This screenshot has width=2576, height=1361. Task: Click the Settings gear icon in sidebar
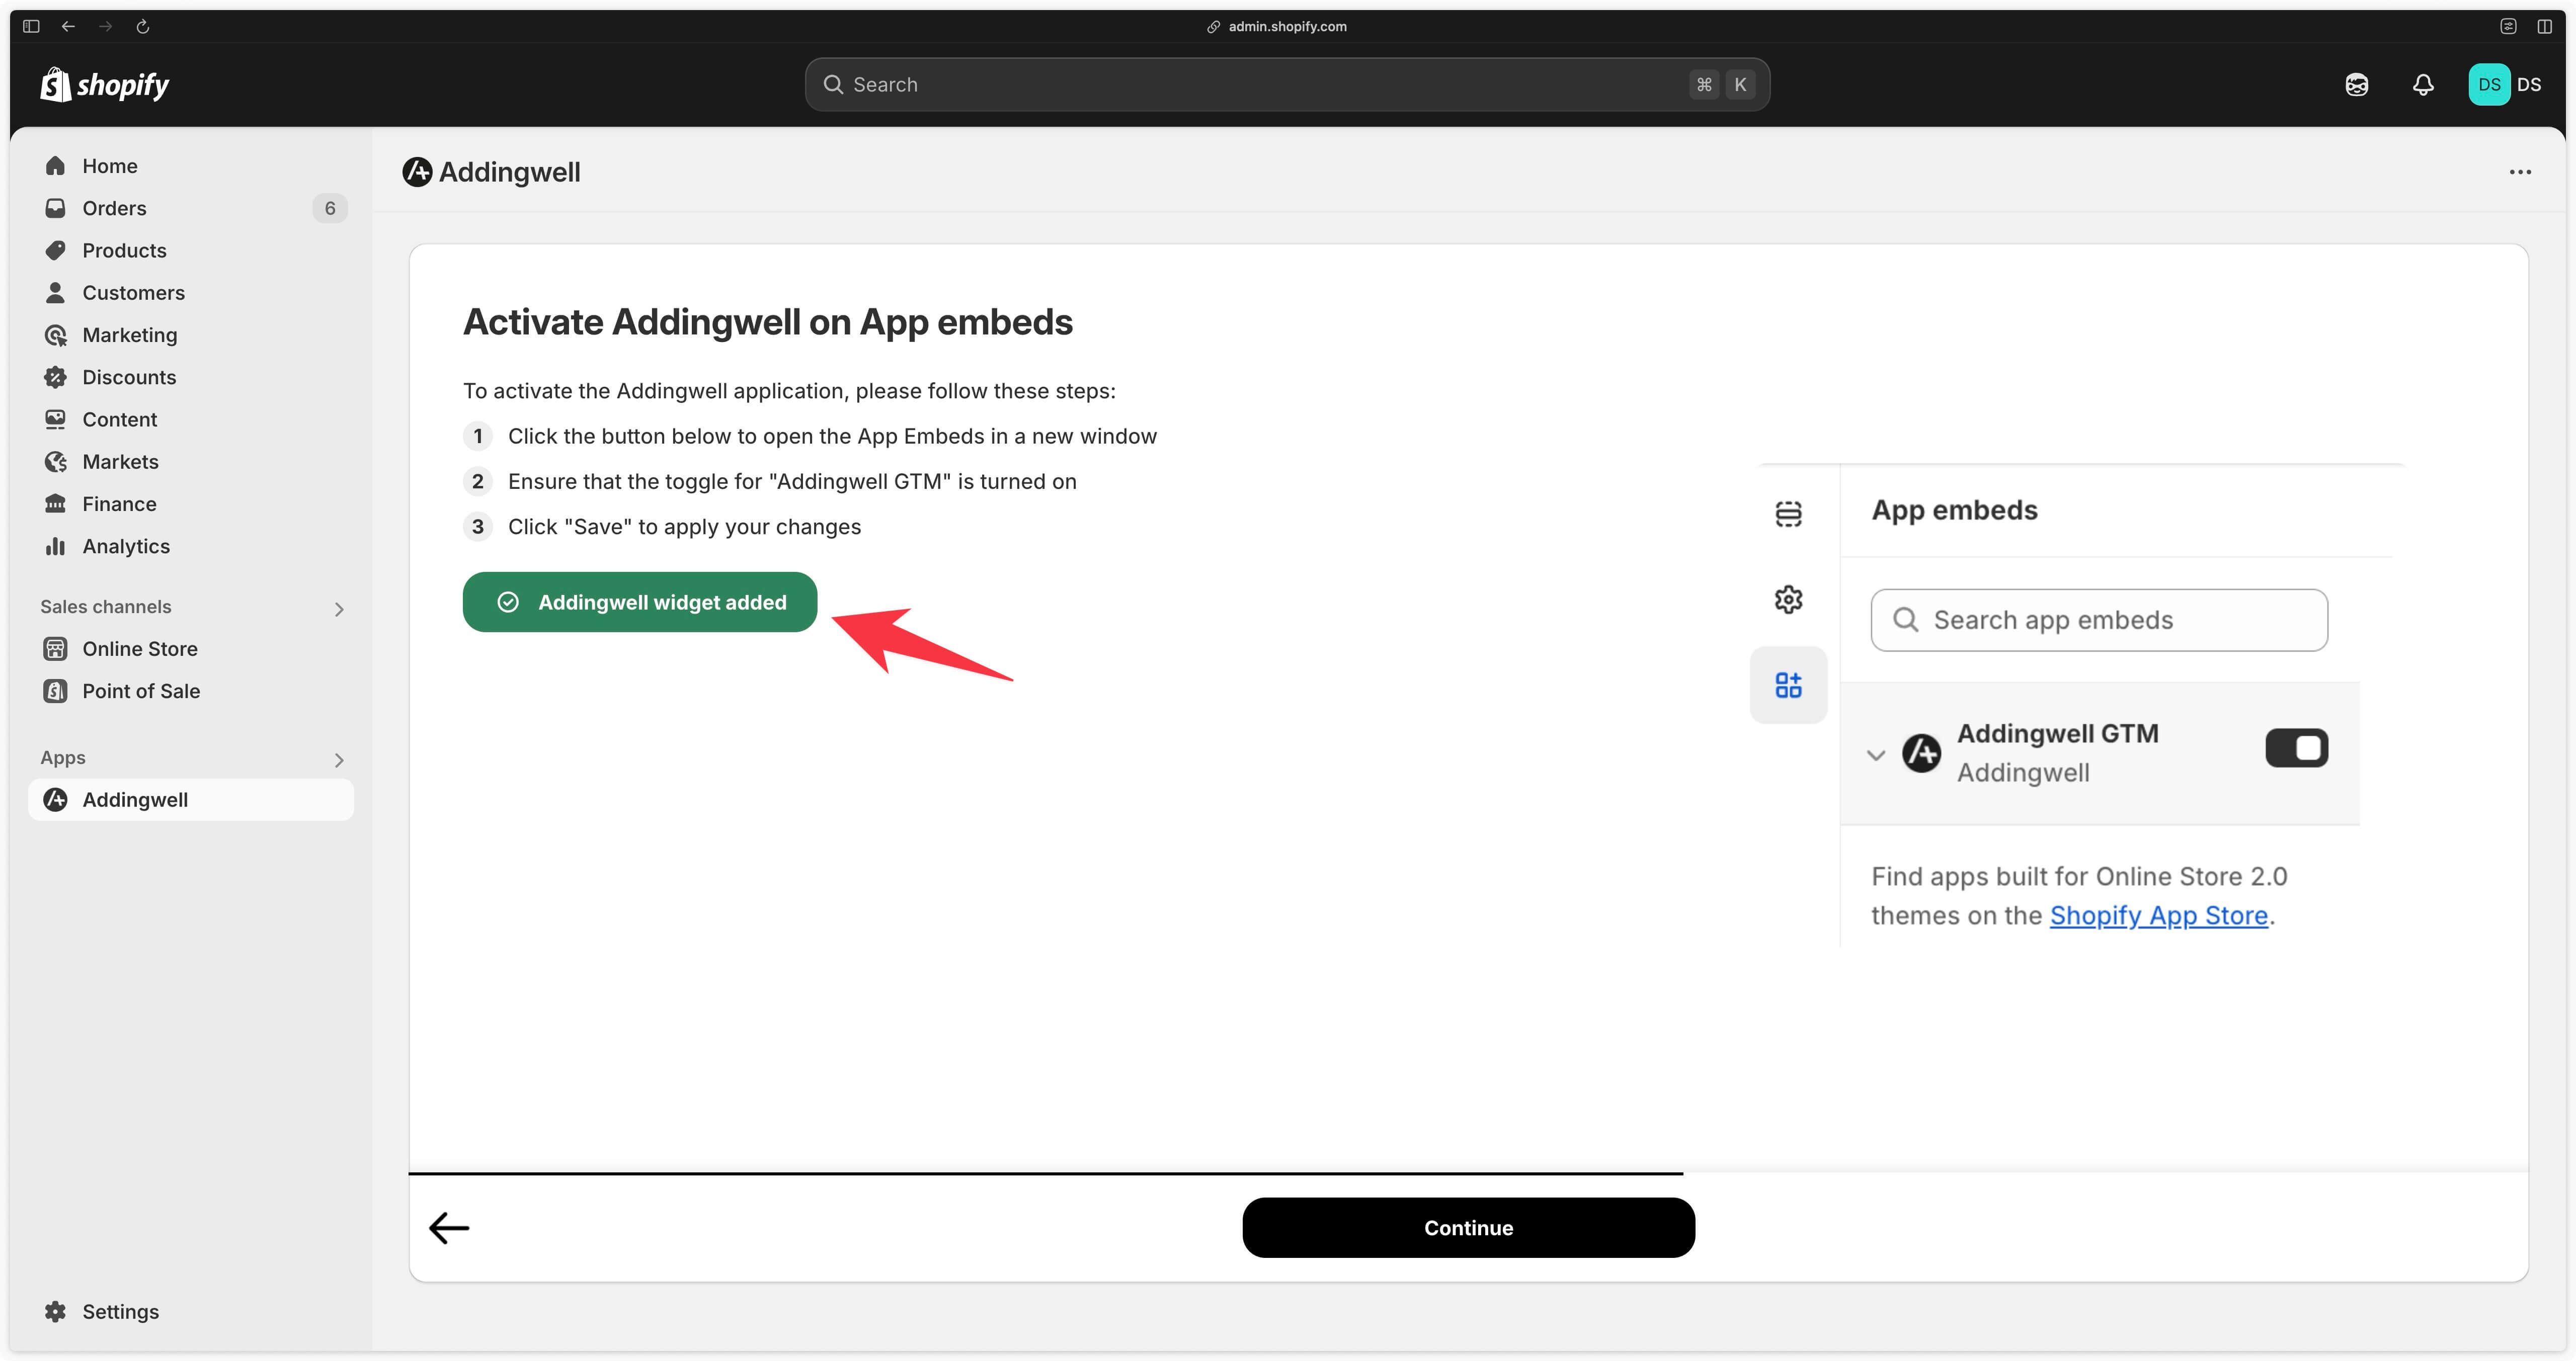click(55, 1311)
